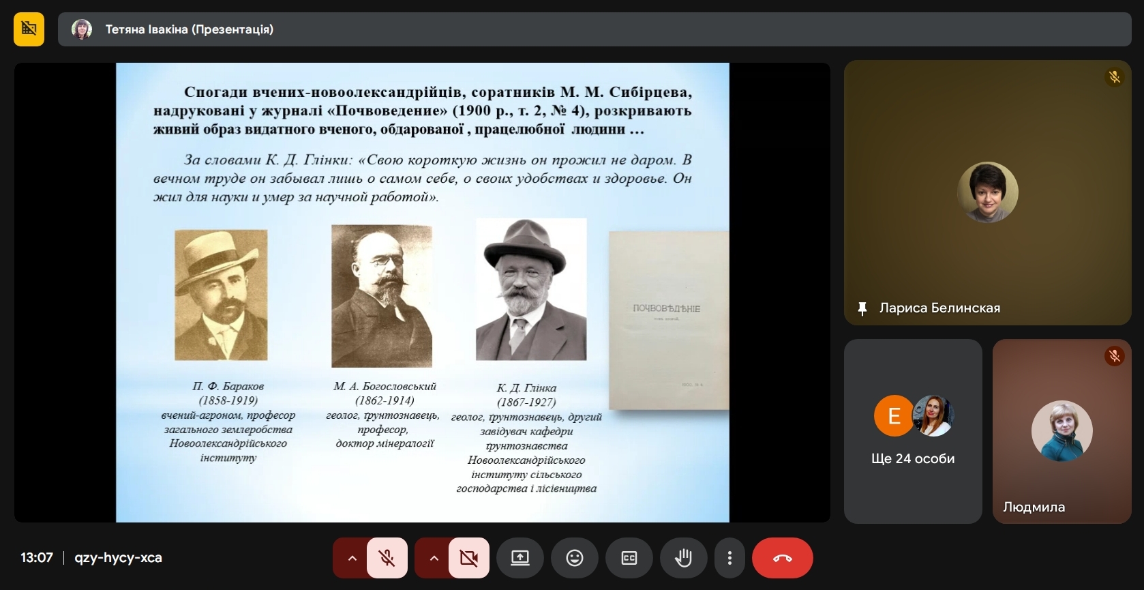This screenshot has height=590, width=1144.
Task: Toggle closed captions
Action: tap(629, 558)
